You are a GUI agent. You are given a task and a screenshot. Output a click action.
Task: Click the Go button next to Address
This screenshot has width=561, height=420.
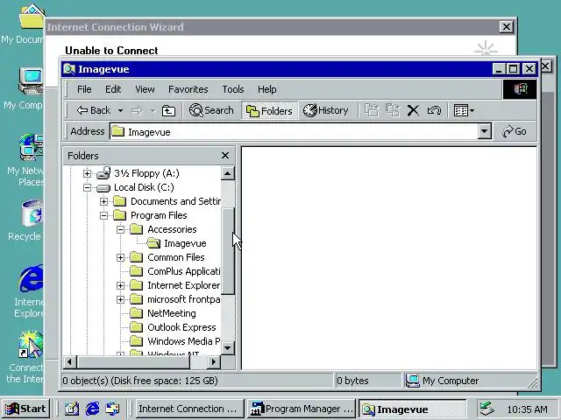[515, 131]
